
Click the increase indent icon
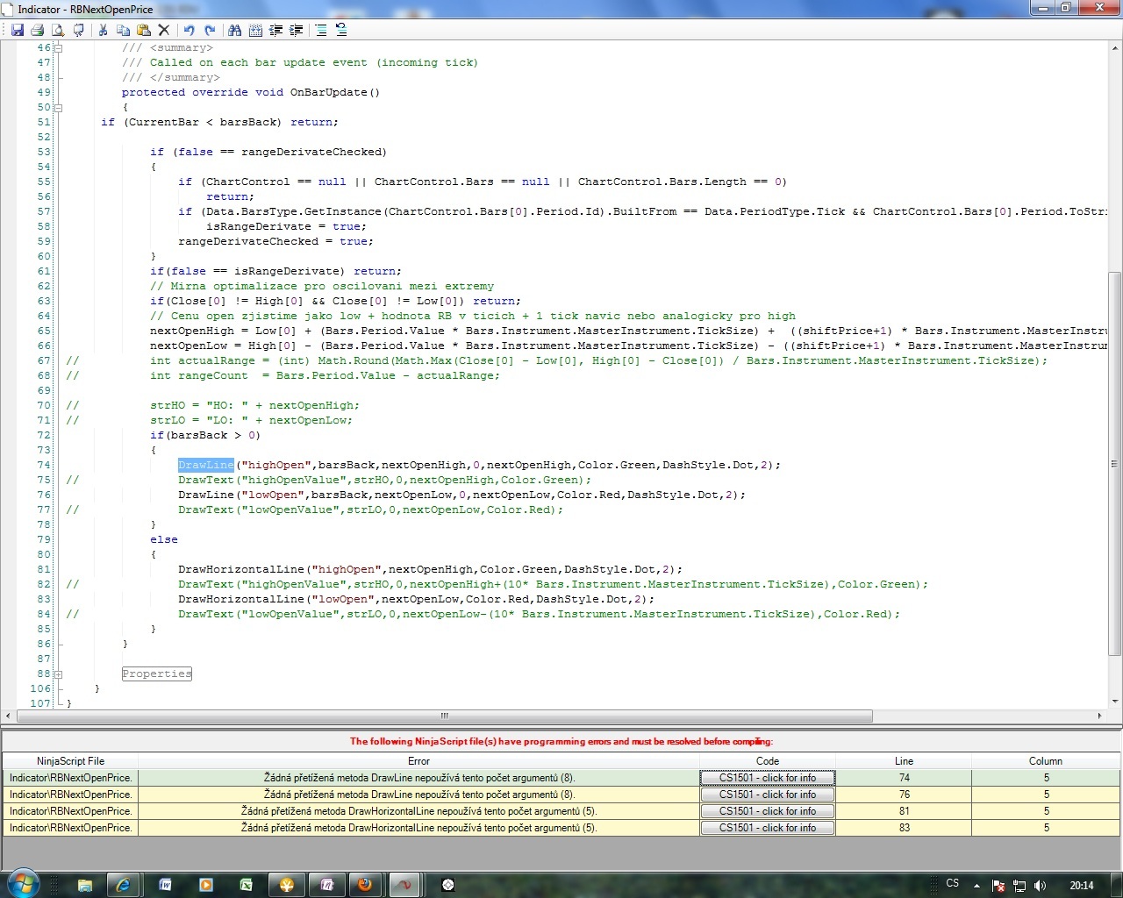297,30
